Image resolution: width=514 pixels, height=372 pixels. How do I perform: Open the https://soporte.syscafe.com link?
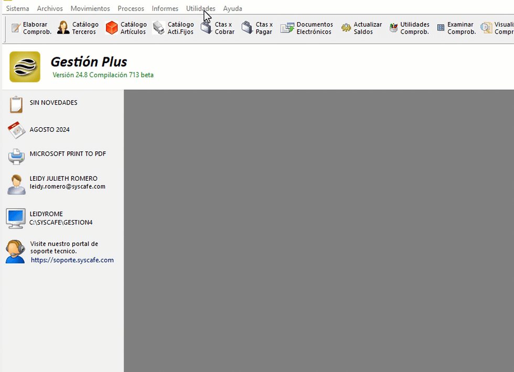click(72, 260)
